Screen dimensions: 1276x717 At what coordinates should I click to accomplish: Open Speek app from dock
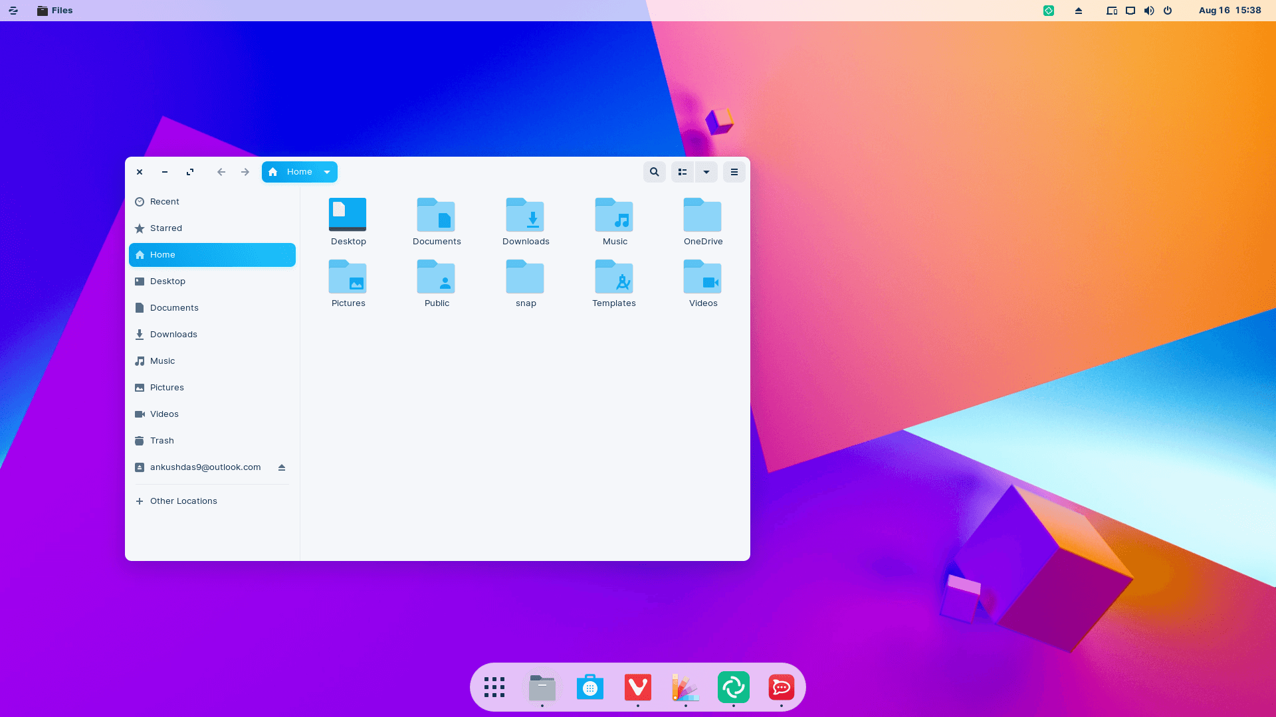tap(781, 687)
